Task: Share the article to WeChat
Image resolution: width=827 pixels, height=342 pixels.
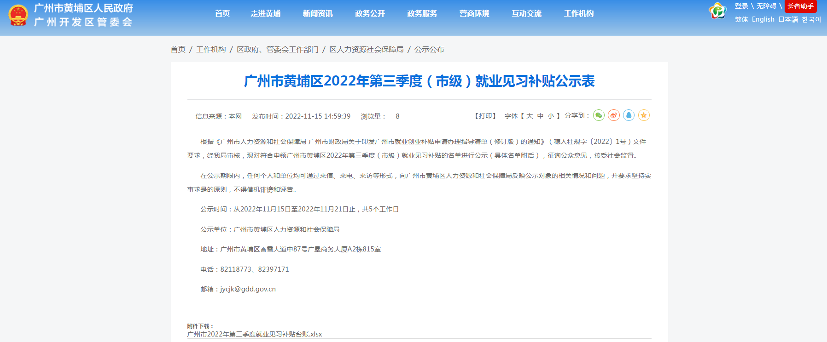Action: pyautogui.click(x=599, y=115)
